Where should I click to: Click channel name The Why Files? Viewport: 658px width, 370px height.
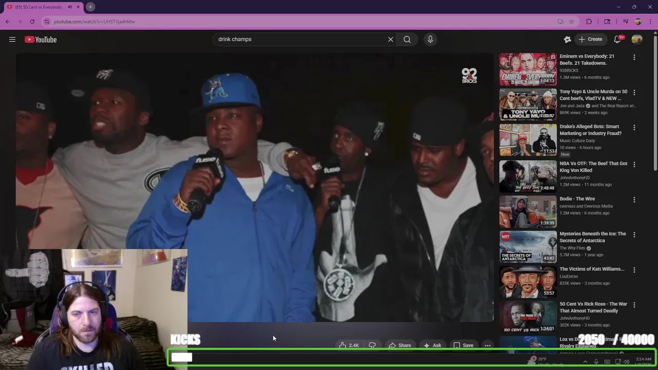coord(572,248)
